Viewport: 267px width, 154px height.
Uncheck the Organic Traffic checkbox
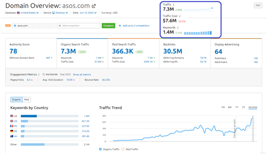coord(100,149)
